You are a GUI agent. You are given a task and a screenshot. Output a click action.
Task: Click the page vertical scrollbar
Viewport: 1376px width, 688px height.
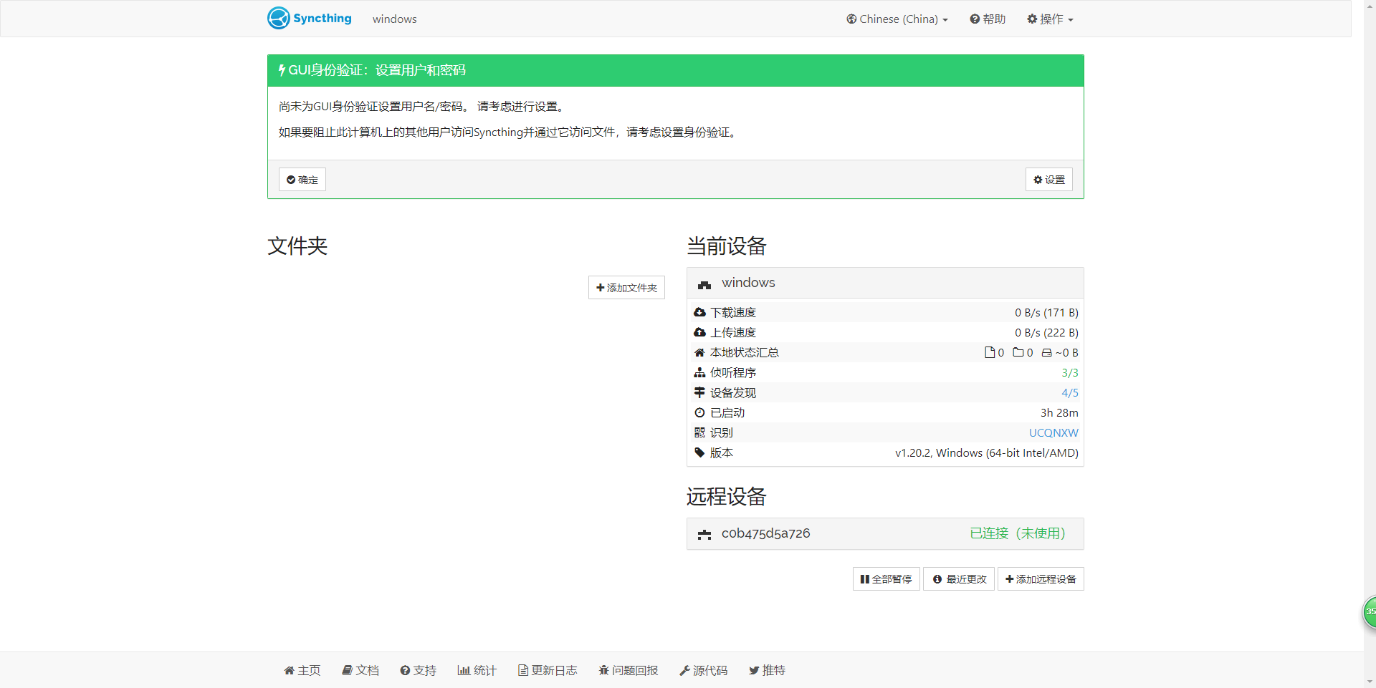click(1370, 344)
